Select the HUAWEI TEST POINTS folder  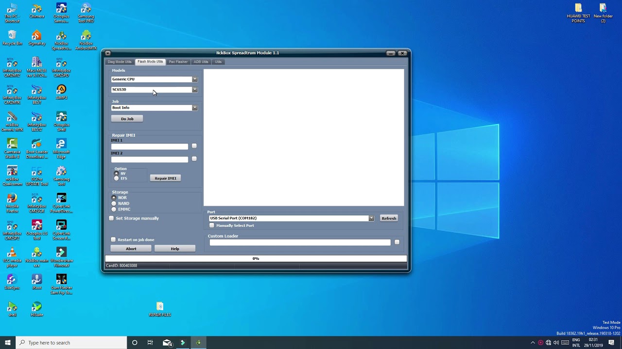click(x=578, y=13)
